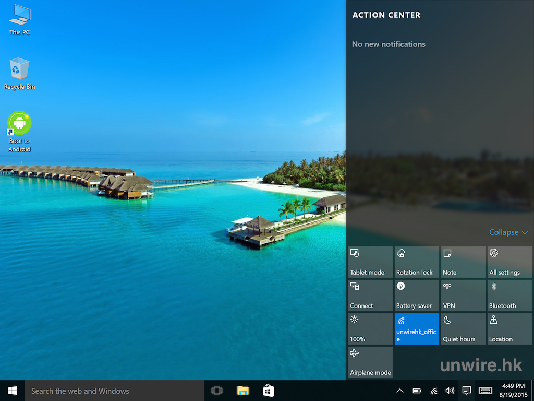
Task: Enable Airplane mode tile
Action: pos(370,362)
